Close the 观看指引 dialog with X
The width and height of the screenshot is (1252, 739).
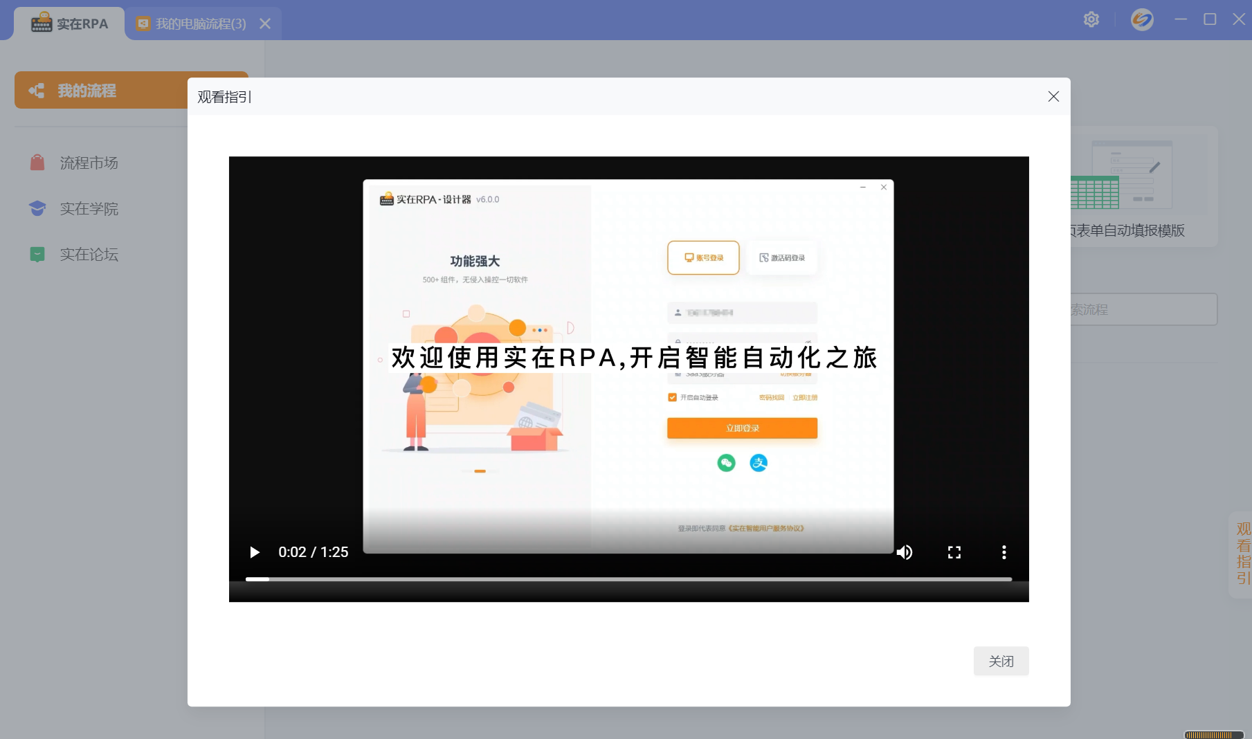(x=1053, y=97)
